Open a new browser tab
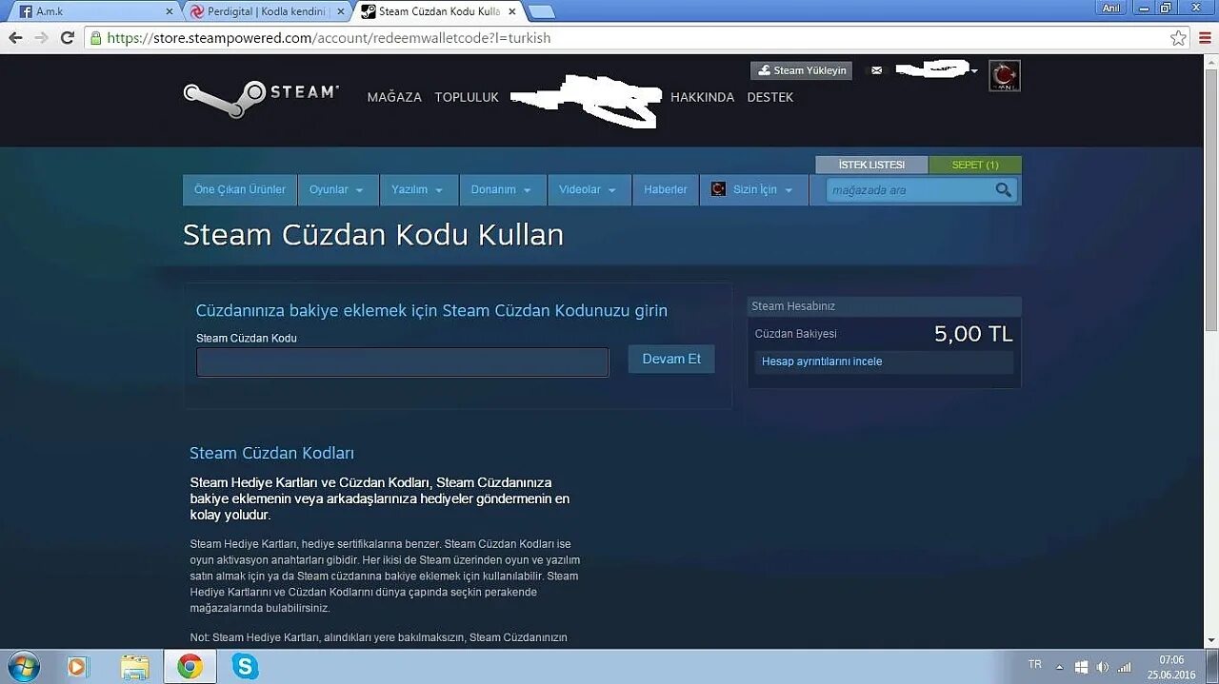This screenshot has height=684, width=1219. 540,11
